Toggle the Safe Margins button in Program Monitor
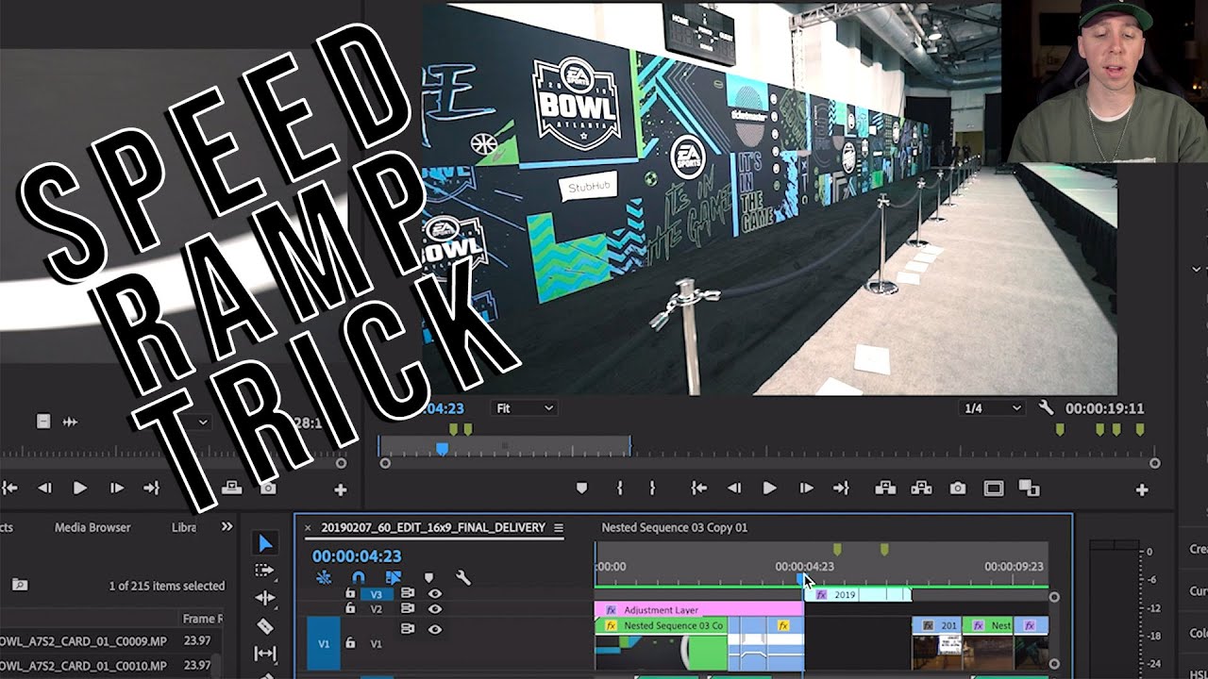Image resolution: width=1208 pixels, height=679 pixels. click(x=993, y=488)
